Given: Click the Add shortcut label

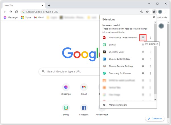Looking at the screenshot, I should [x=102, y=115].
